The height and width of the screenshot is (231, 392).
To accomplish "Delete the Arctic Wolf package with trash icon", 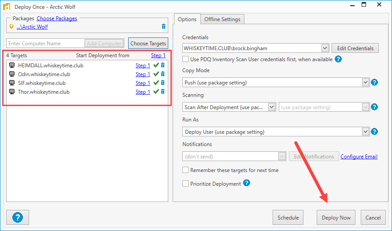I will (x=163, y=26).
